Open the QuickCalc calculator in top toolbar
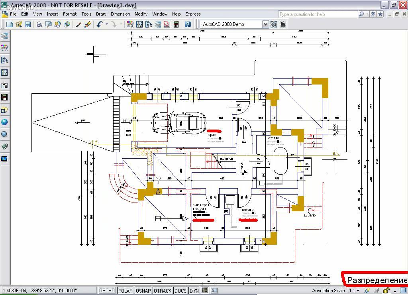This screenshot has width=408, height=295. pyautogui.click(x=176, y=24)
